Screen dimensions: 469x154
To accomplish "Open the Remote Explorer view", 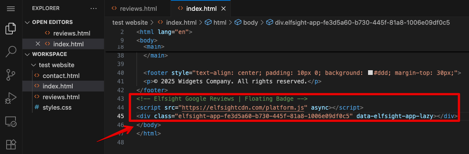I will click(x=11, y=122).
